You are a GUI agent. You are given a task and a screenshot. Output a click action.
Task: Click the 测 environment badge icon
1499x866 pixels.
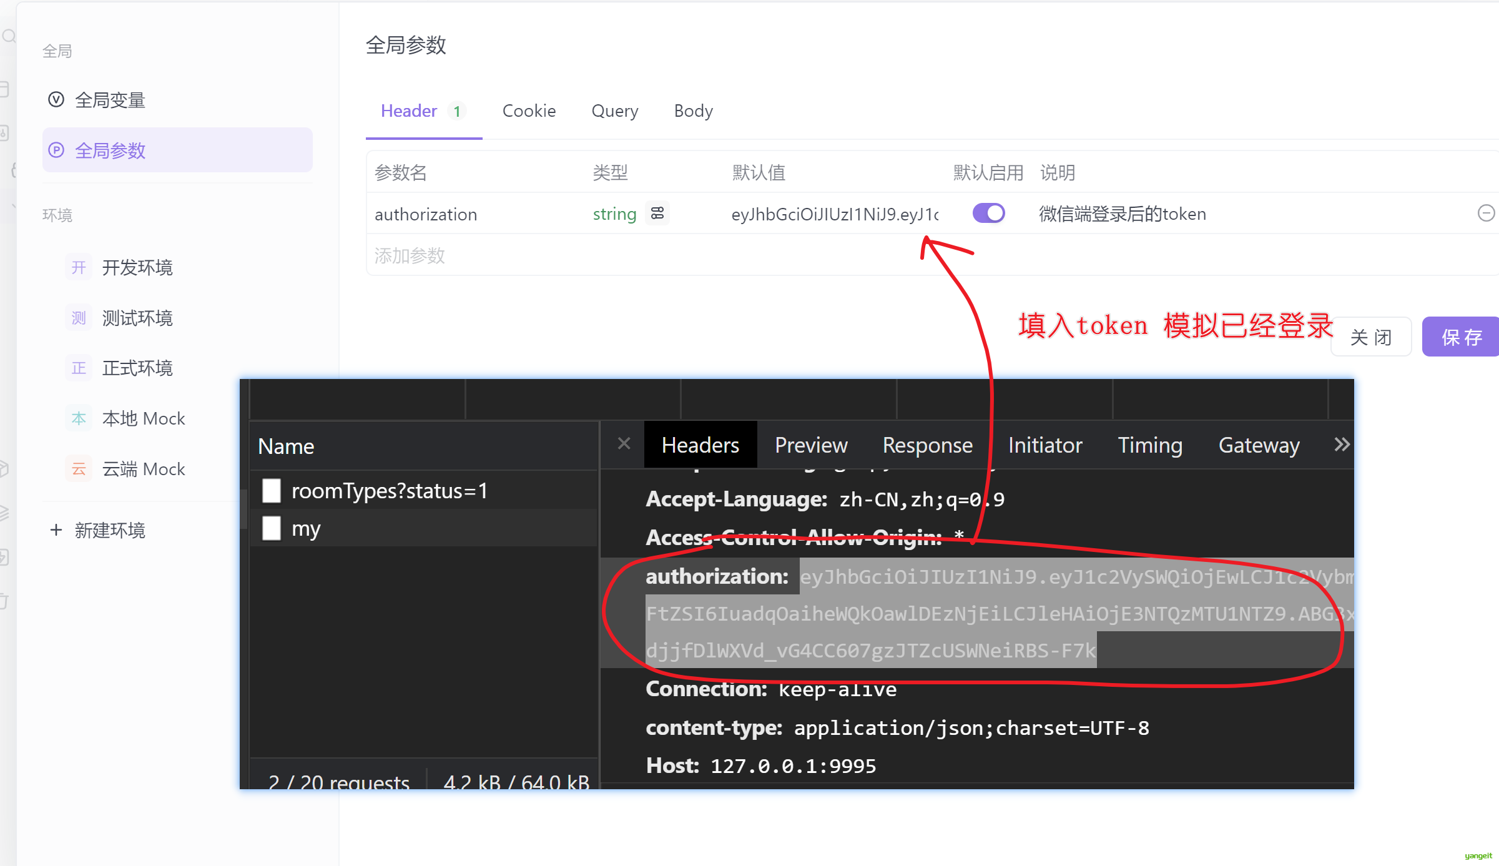tap(79, 318)
